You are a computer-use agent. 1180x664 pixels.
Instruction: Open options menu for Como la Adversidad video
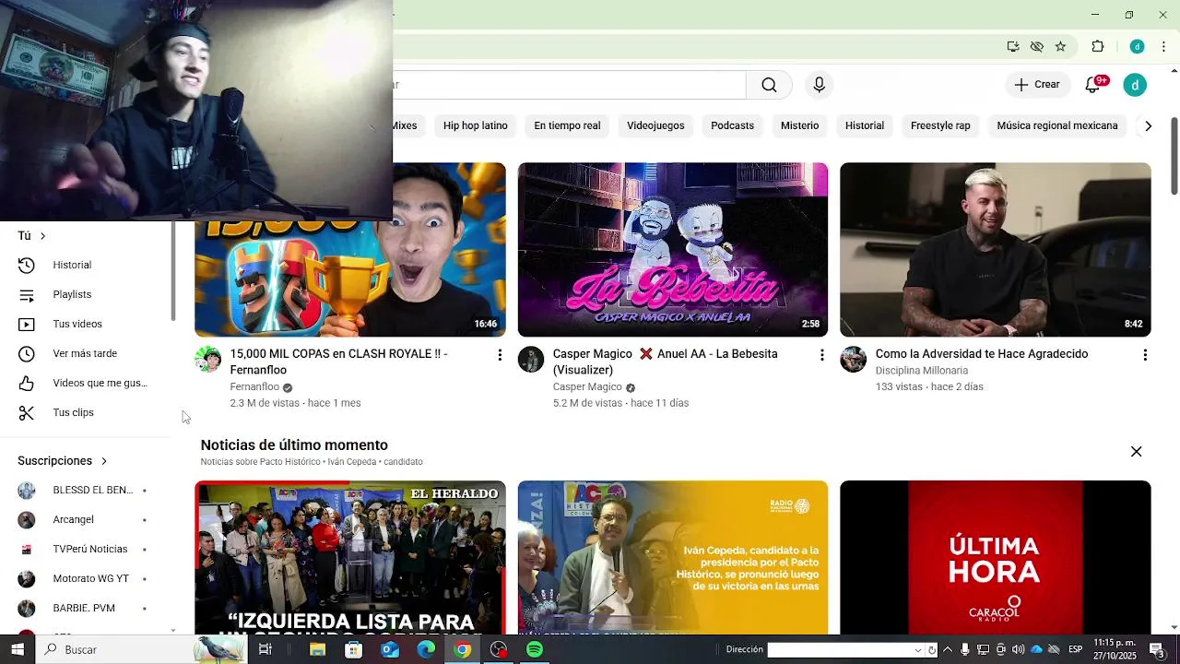point(1145,355)
